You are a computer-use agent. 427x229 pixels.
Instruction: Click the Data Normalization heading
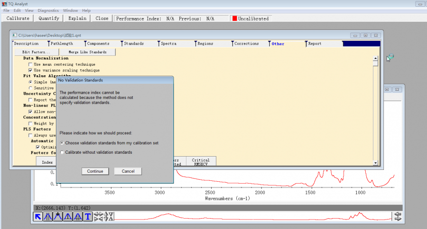pos(46,58)
